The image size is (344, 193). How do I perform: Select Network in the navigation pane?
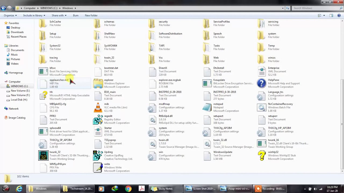[13, 109]
